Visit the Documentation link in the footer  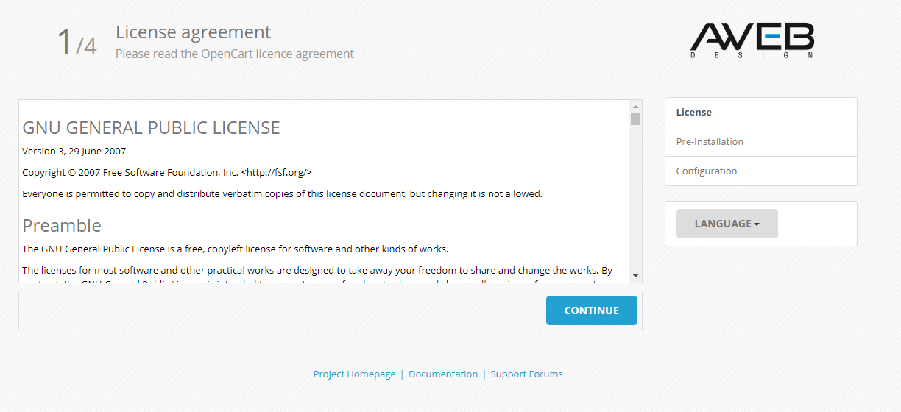pos(443,374)
